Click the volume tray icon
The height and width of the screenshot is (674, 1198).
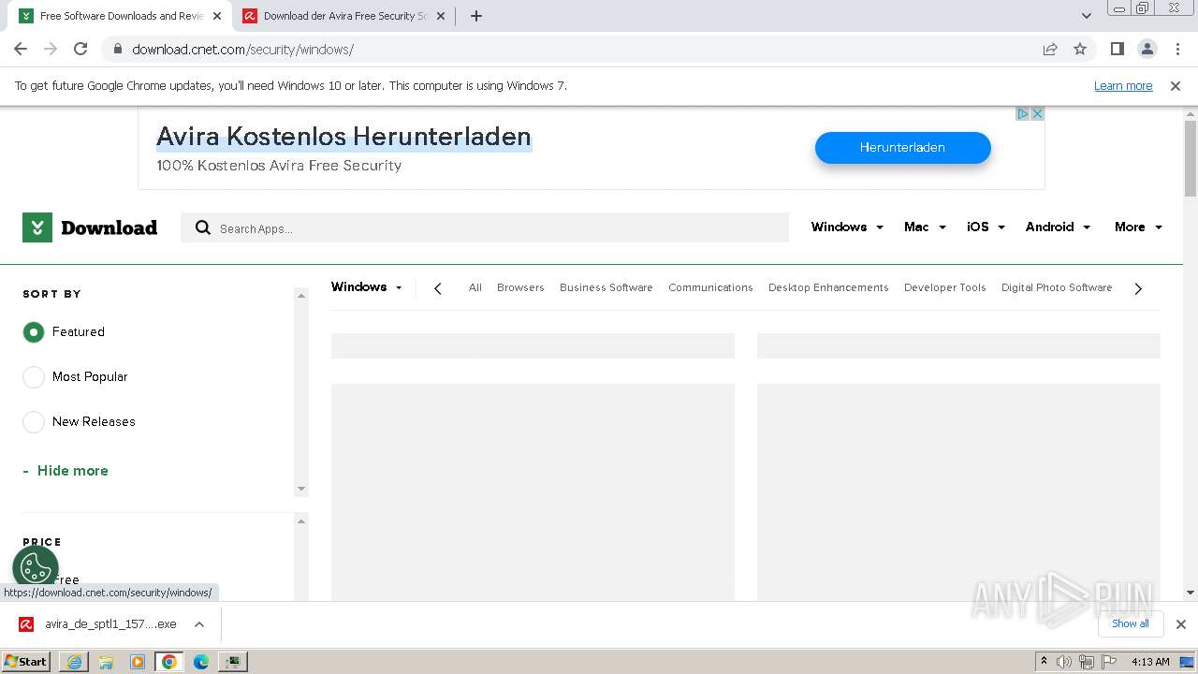[x=1064, y=662]
